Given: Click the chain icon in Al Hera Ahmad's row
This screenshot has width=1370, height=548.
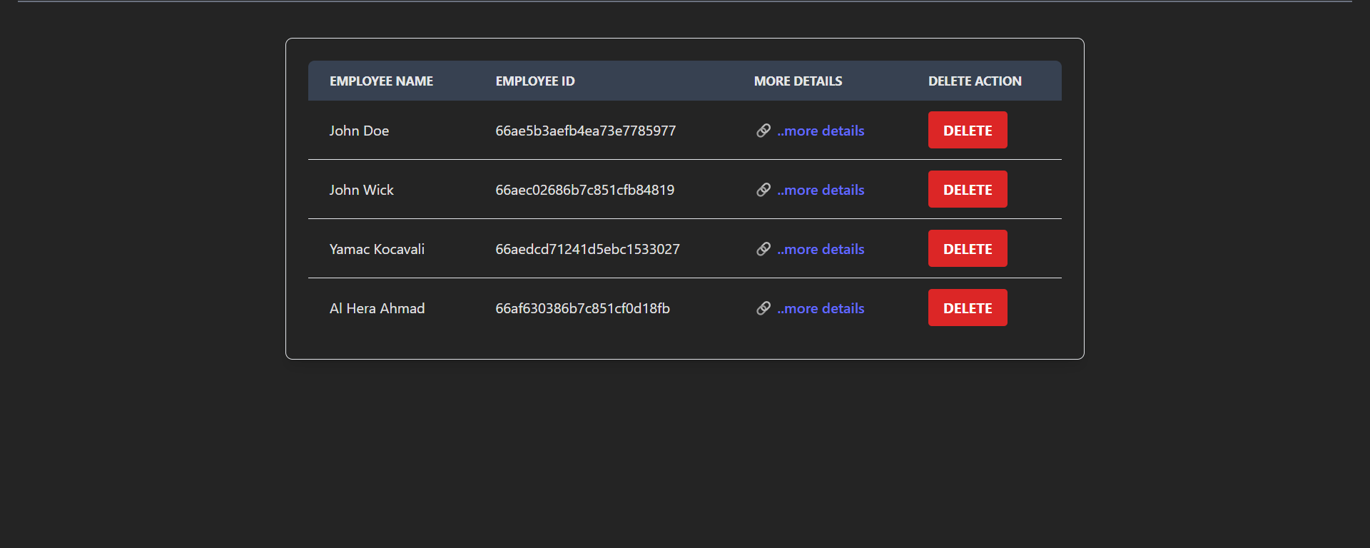Looking at the screenshot, I should pos(763,308).
